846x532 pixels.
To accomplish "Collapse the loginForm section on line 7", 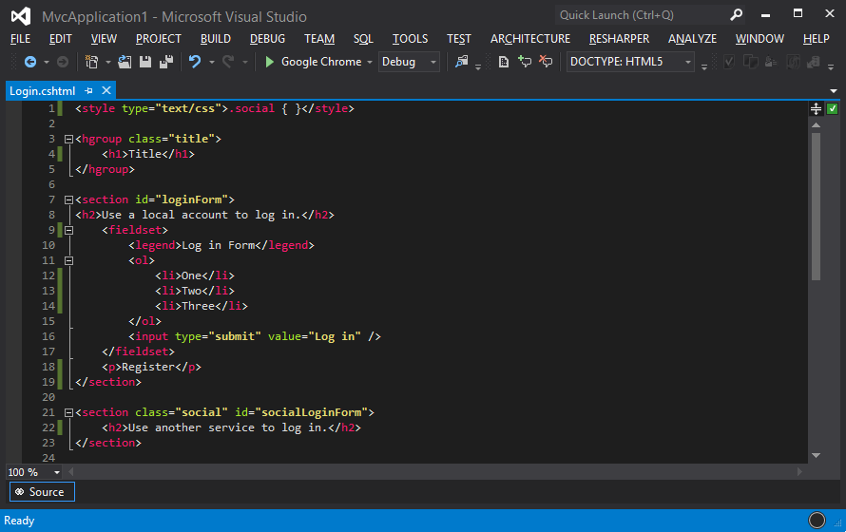I will [x=67, y=199].
